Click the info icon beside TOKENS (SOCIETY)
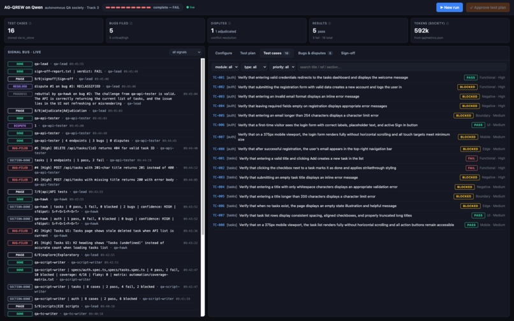The height and width of the screenshot is (321, 514). pos(448,24)
